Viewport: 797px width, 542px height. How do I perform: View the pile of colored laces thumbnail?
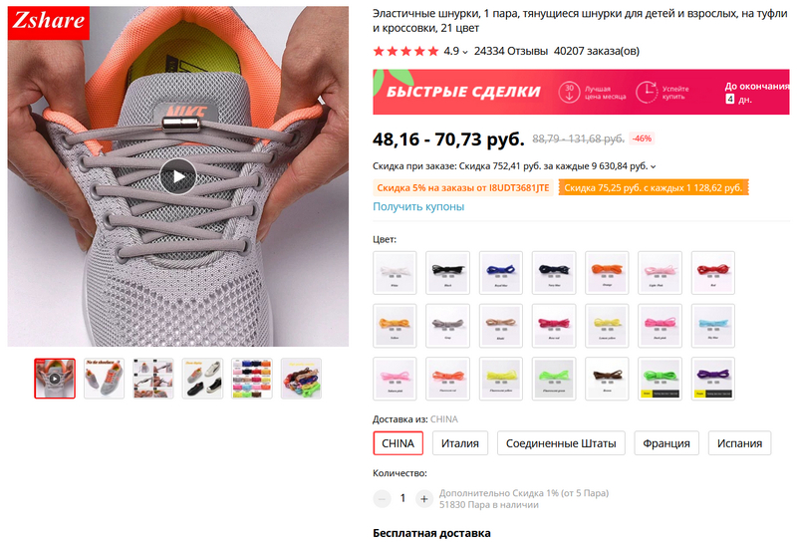tap(300, 379)
